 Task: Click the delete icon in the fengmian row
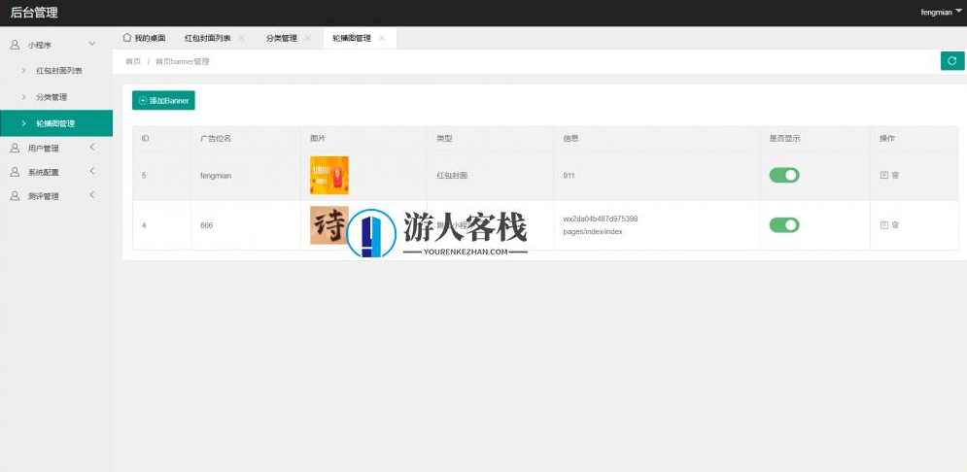[x=895, y=175]
